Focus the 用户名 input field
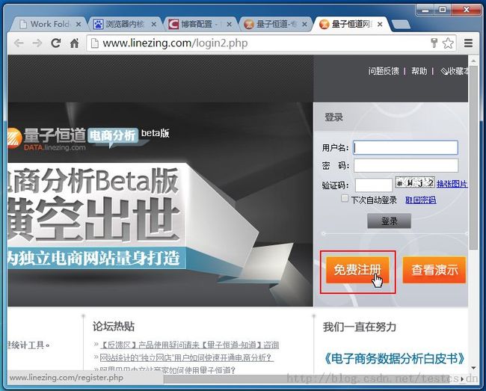This screenshot has height=391, width=486. 406,147
